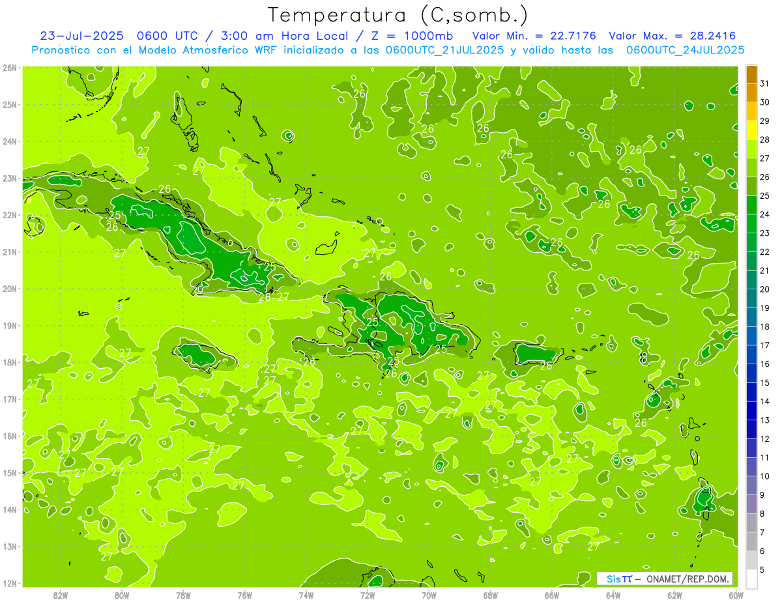
Task: Click the '14N' latitude axis label
Action: [x=10, y=510]
